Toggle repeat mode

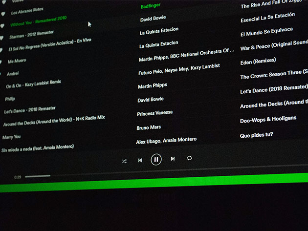[189, 158]
